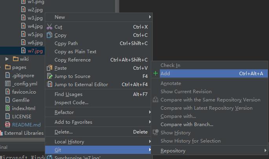Click Delete in context menu
This screenshot has height=159, width=269.
[x=64, y=132]
